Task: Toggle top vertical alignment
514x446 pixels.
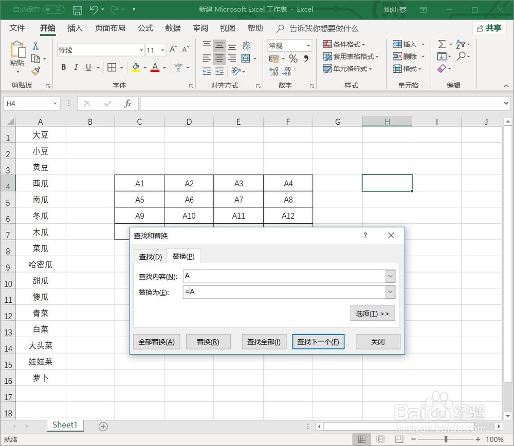Action: 207,45
